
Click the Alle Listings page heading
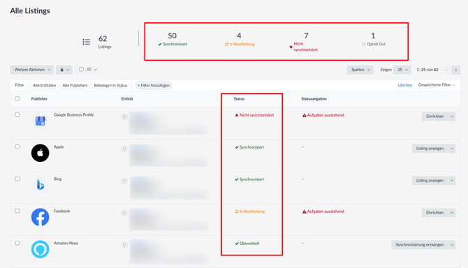[x=30, y=10]
